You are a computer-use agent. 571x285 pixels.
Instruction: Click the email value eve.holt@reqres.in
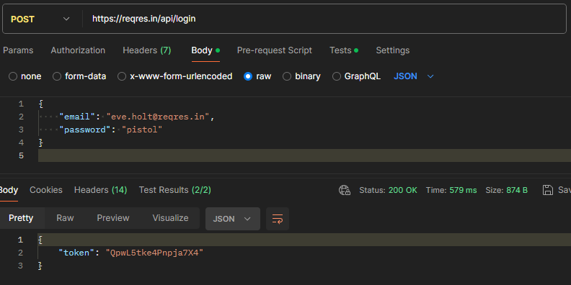[158, 117]
